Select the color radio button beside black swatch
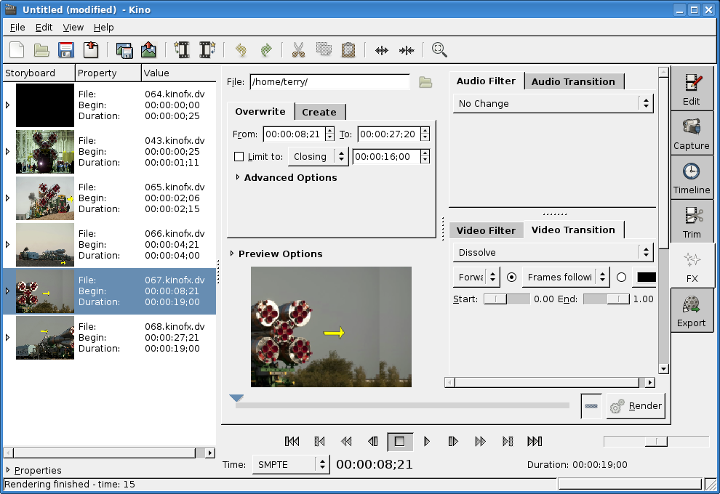The height and width of the screenshot is (494, 720). 621,277
